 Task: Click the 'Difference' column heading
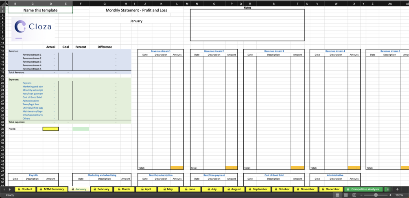click(x=105, y=47)
